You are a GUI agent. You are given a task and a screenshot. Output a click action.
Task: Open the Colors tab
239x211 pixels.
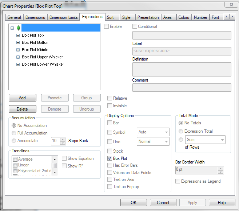coord(184,17)
